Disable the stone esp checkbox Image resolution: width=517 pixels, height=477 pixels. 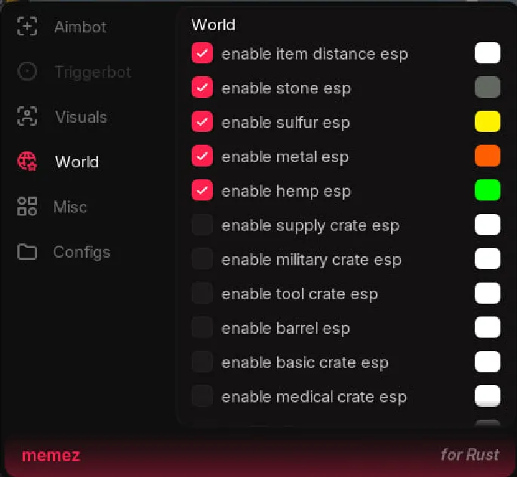202,88
